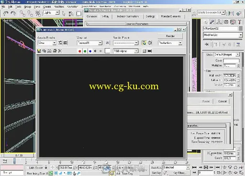Click the Auto Region Selected icon
Viewport: 245px width, 176px height.
tap(66, 43)
